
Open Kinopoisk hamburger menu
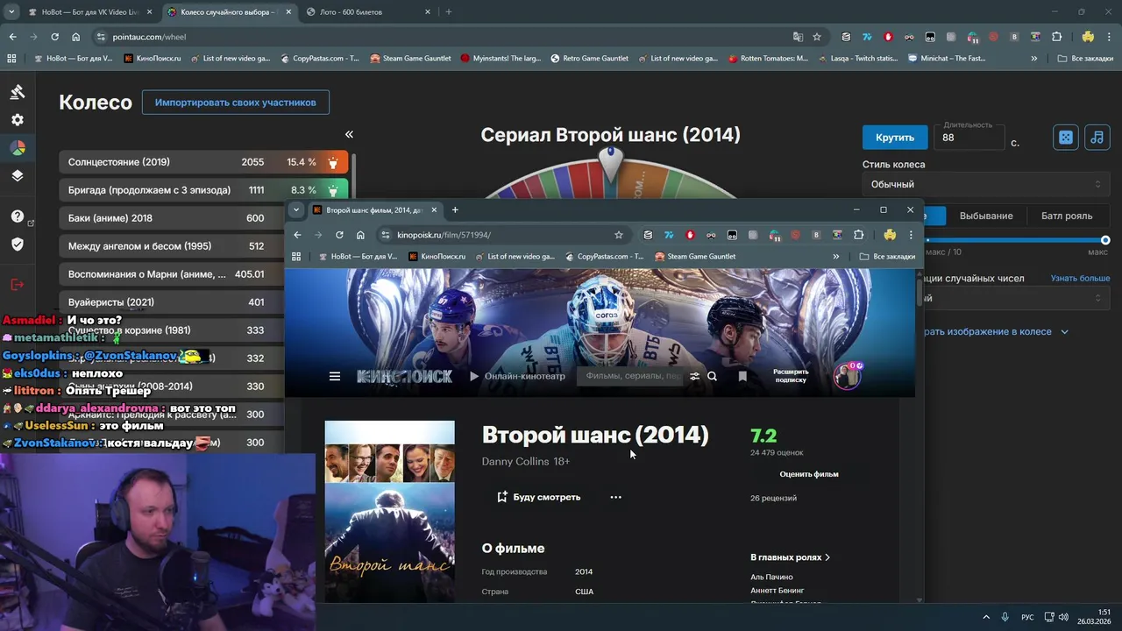click(x=334, y=376)
